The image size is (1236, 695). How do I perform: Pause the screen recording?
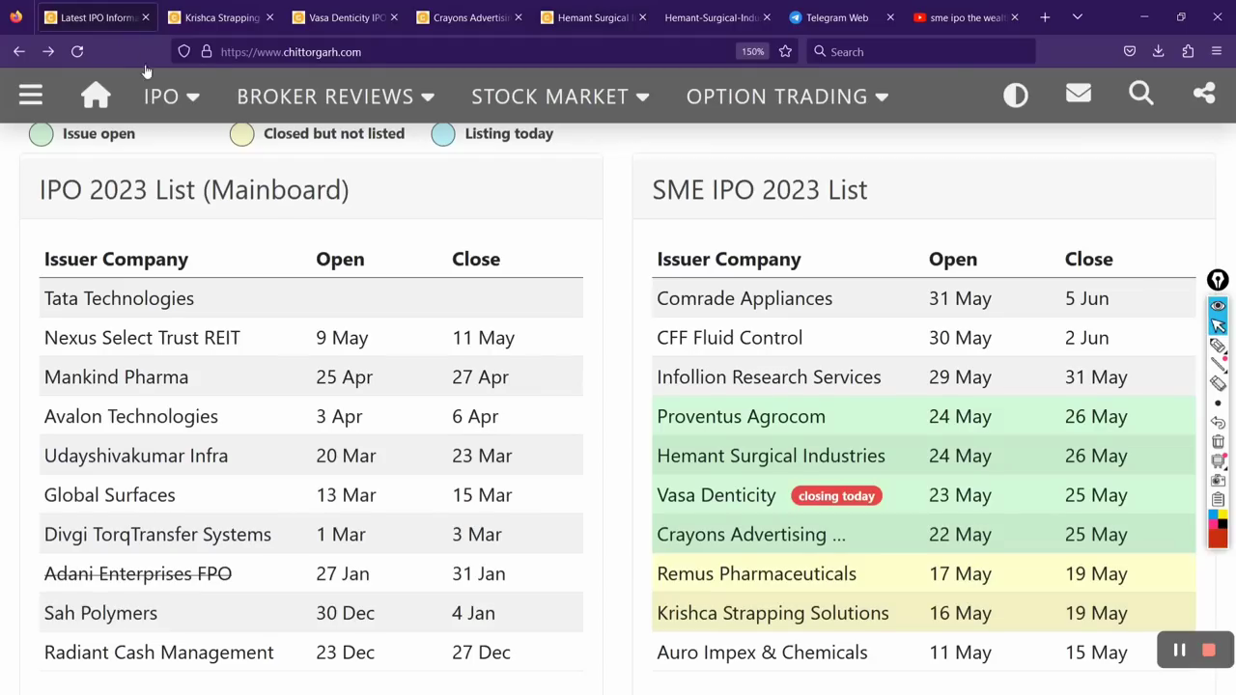[x=1179, y=651]
